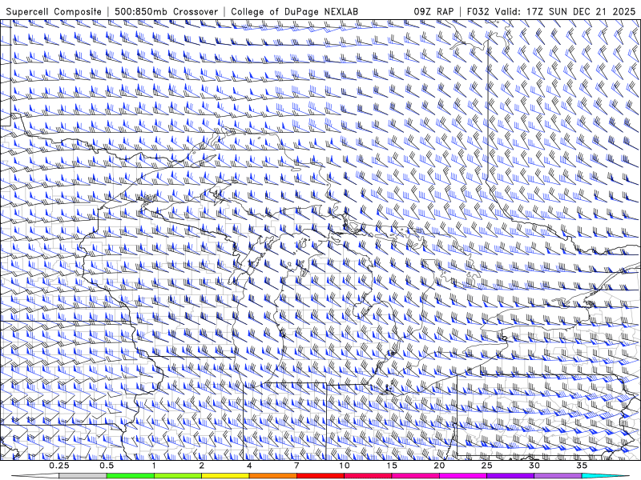Click the '30' legend value

(x=534, y=466)
